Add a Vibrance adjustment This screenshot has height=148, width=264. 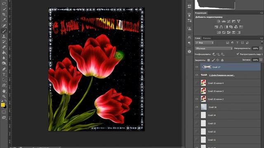point(238,21)
